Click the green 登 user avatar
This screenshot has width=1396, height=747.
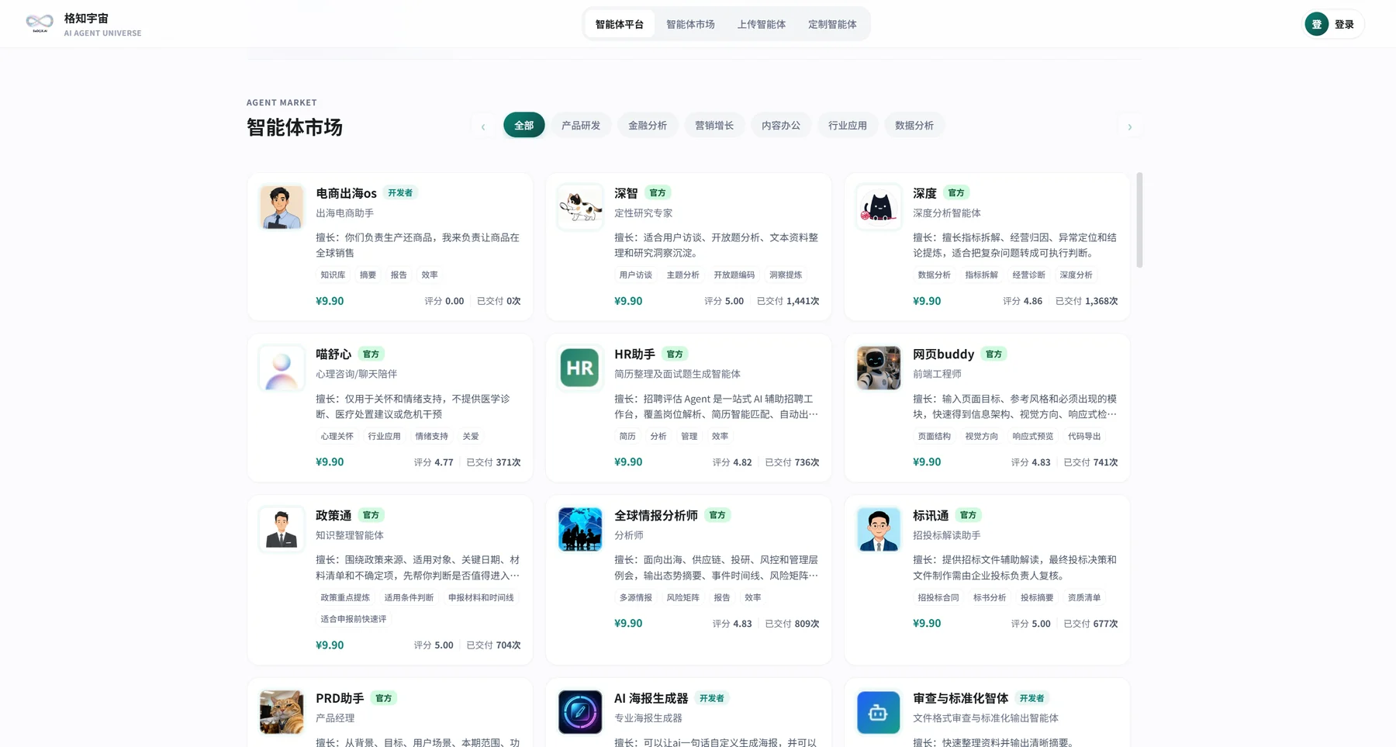pos(1317,24)
